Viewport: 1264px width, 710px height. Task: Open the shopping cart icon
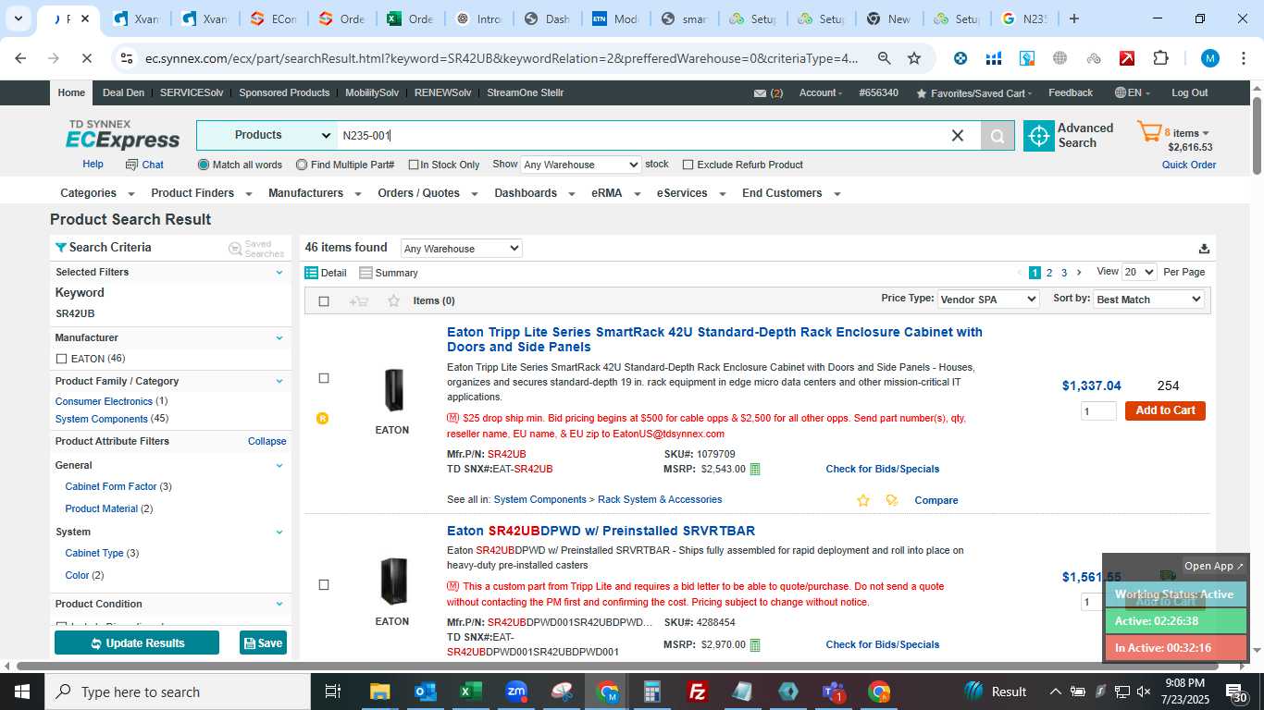1149,132
